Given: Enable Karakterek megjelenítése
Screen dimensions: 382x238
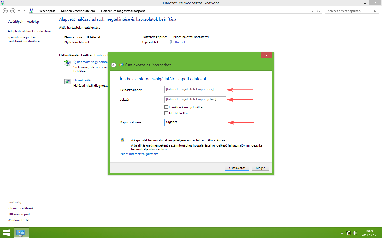Looking at the screenshot, I should coord(166,107).
